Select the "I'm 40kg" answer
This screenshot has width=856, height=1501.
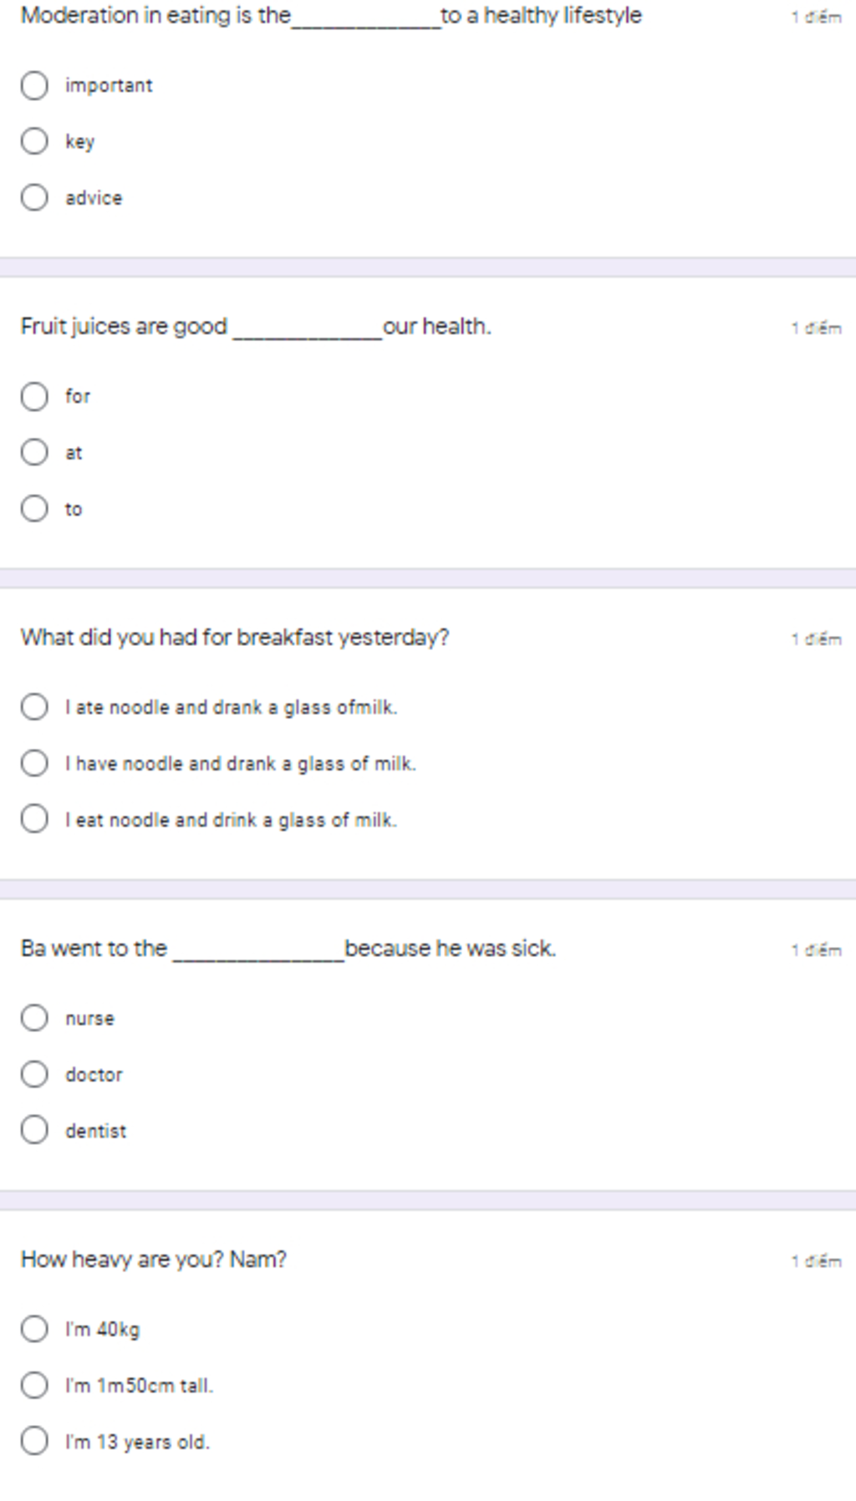point(34,1329)
